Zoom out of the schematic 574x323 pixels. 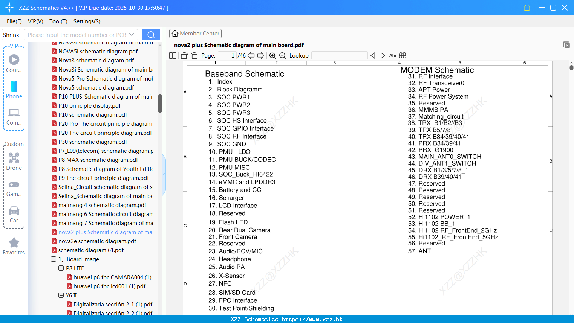[282, 56]
